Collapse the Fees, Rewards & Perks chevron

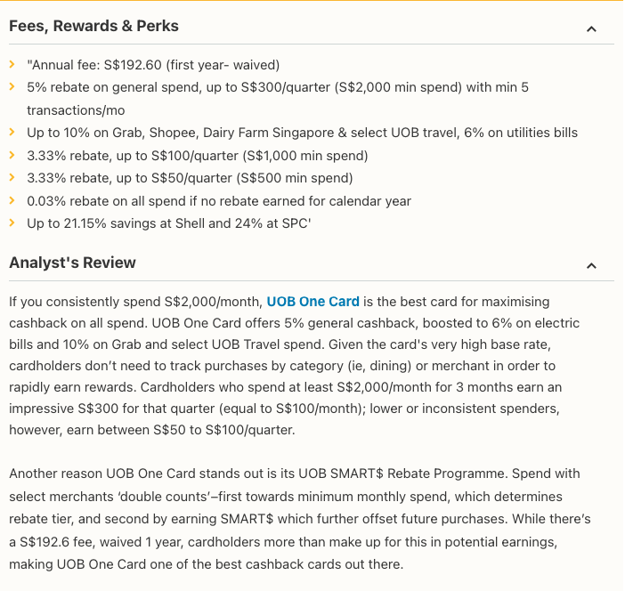click(591, 28)
